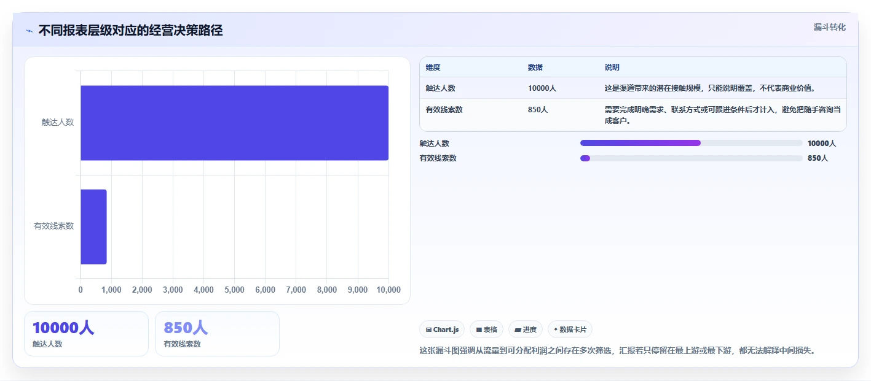871x381 pixels.
Task: Click the 850人 progress value label
Action: point(818,158)
